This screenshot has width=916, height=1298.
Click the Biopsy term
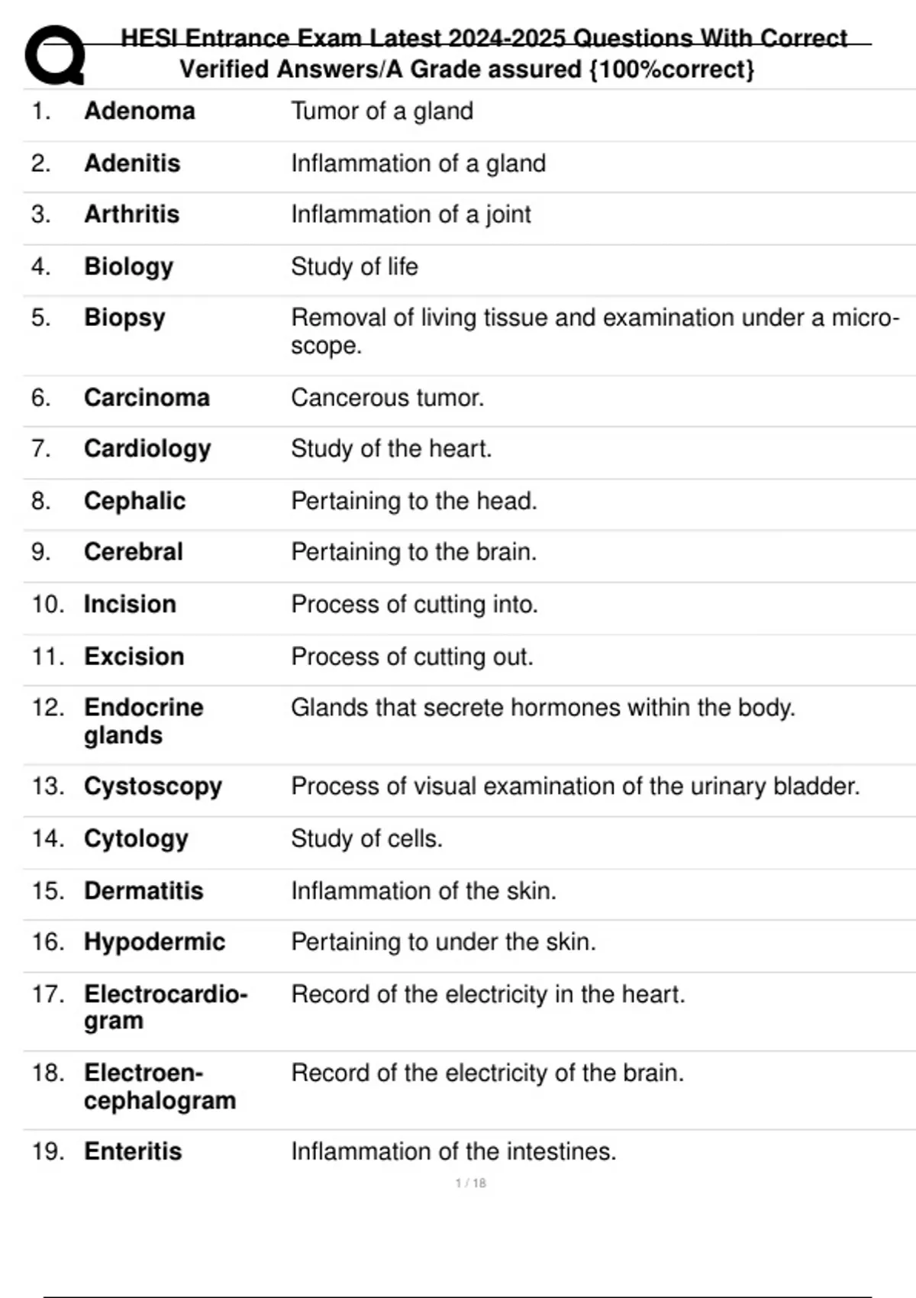tap(124, 318)
